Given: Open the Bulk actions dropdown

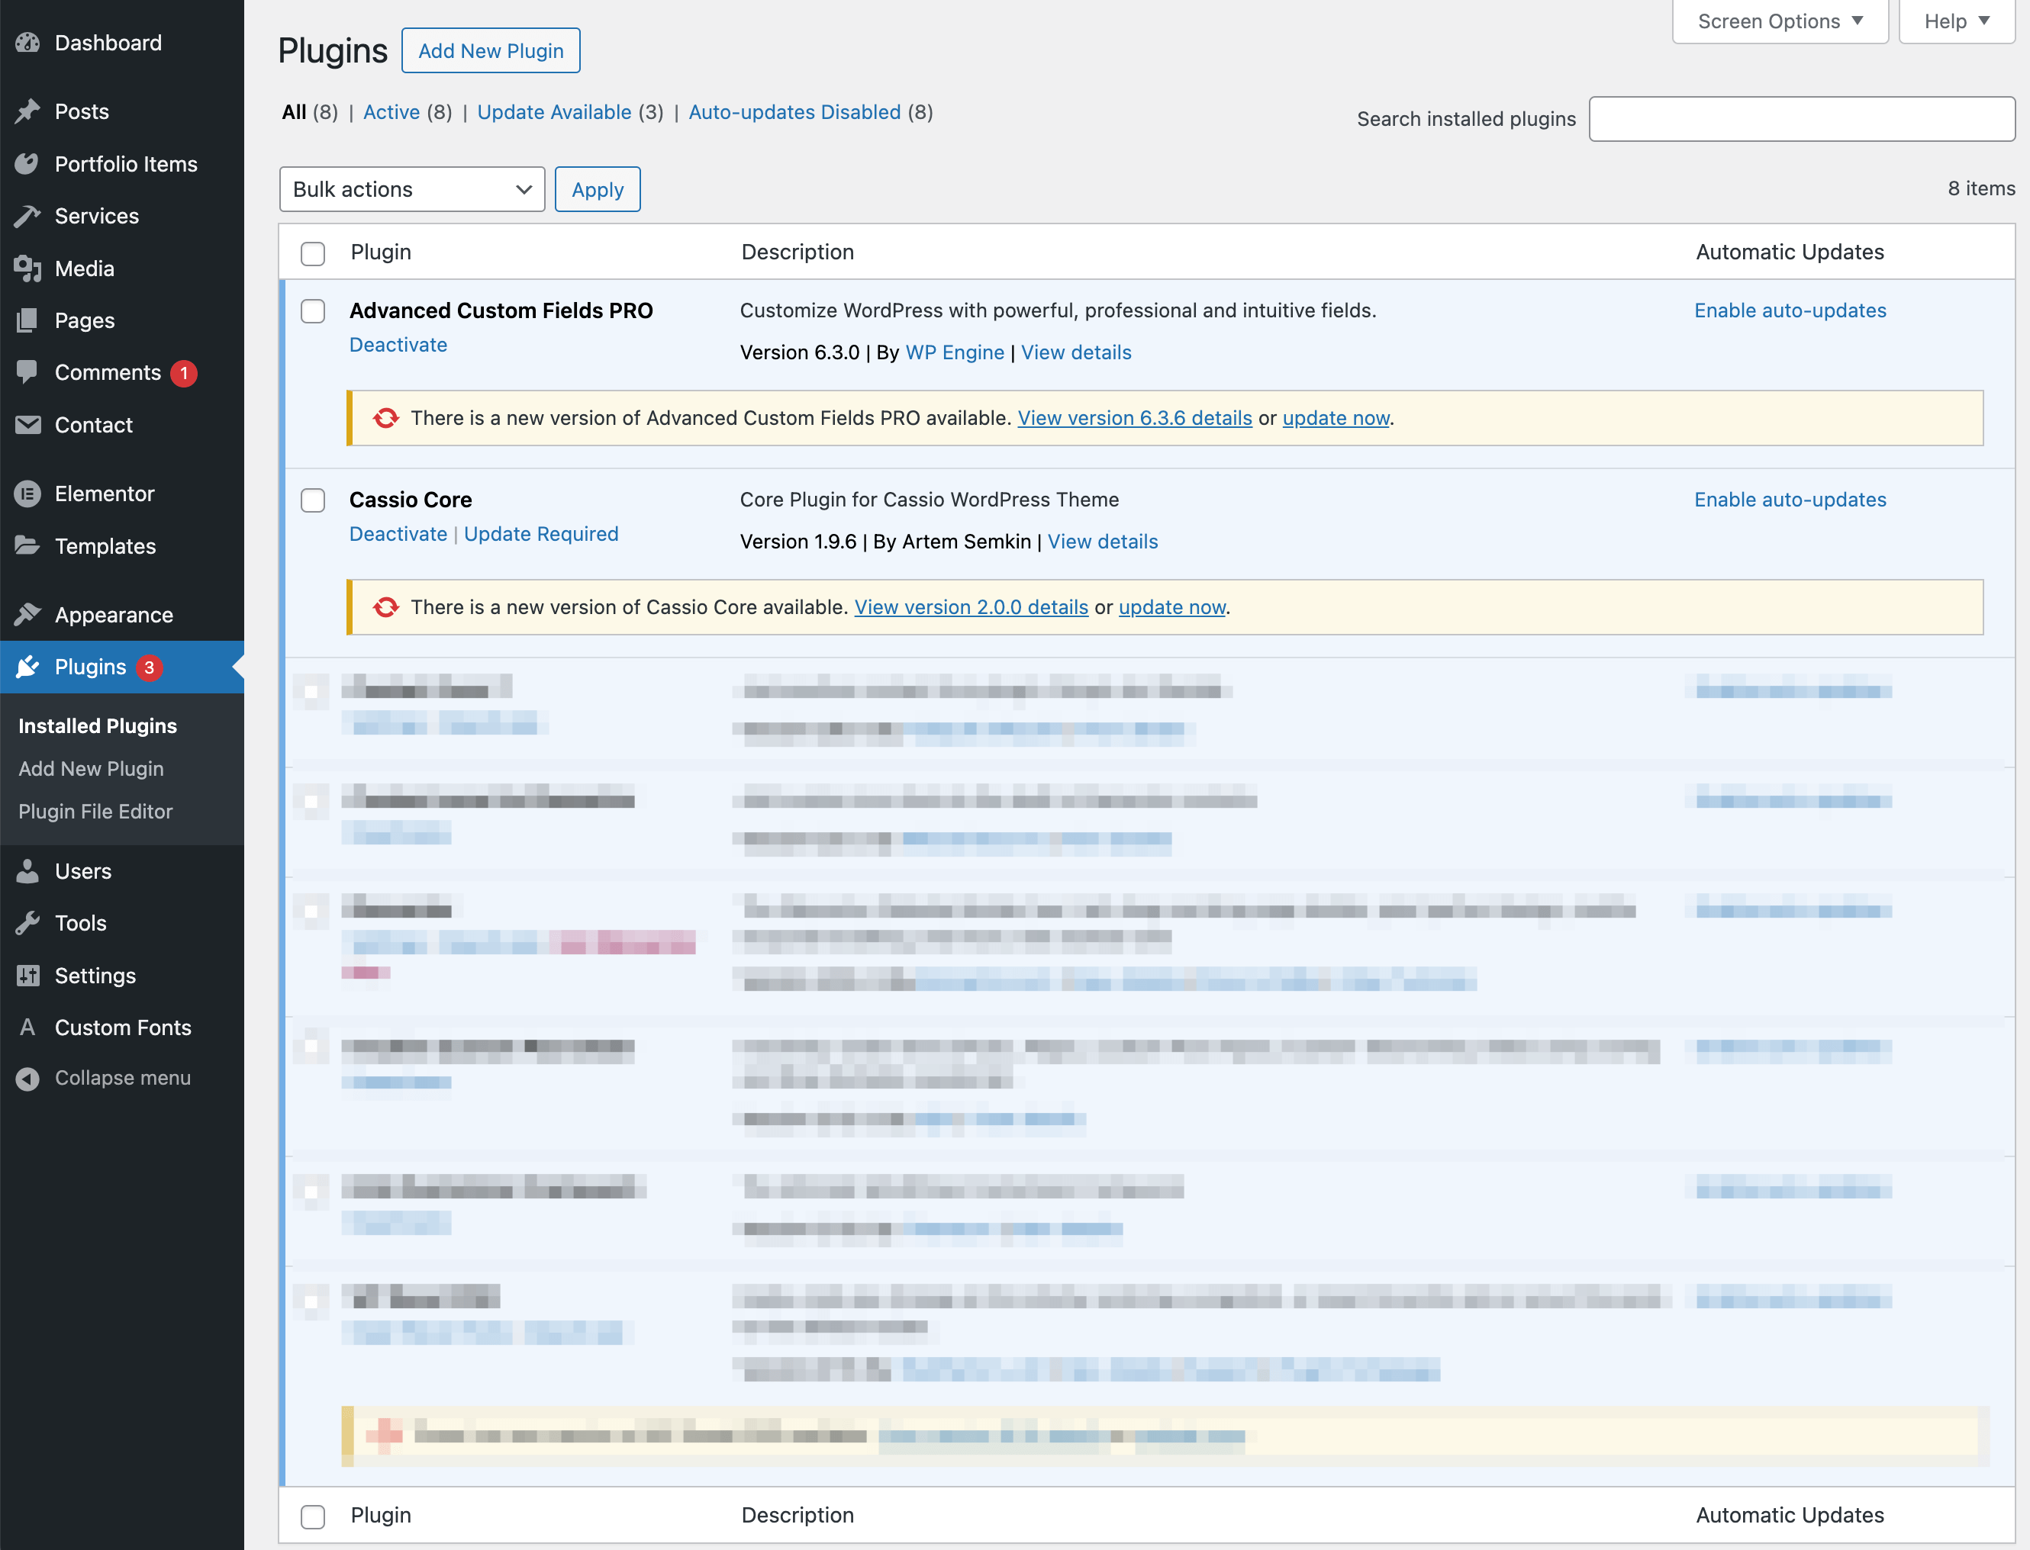Looking at the screenshot, I should [x=411, y=189].
